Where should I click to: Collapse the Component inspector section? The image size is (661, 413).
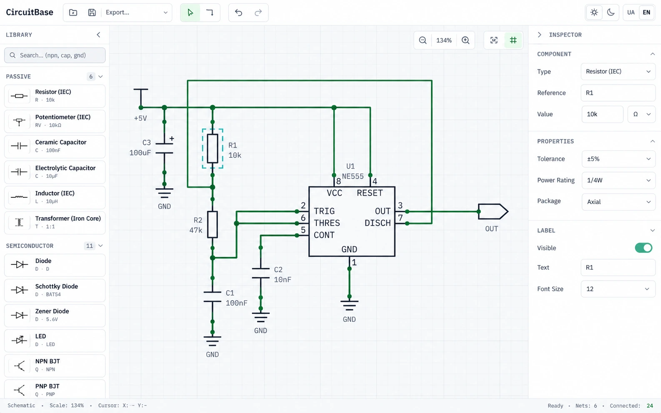pyautogui.click(x=652, y=54)
